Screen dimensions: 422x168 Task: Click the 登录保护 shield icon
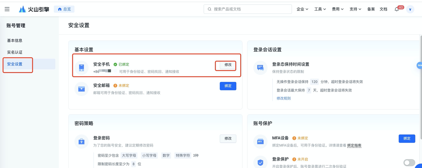tap(260, 162)
